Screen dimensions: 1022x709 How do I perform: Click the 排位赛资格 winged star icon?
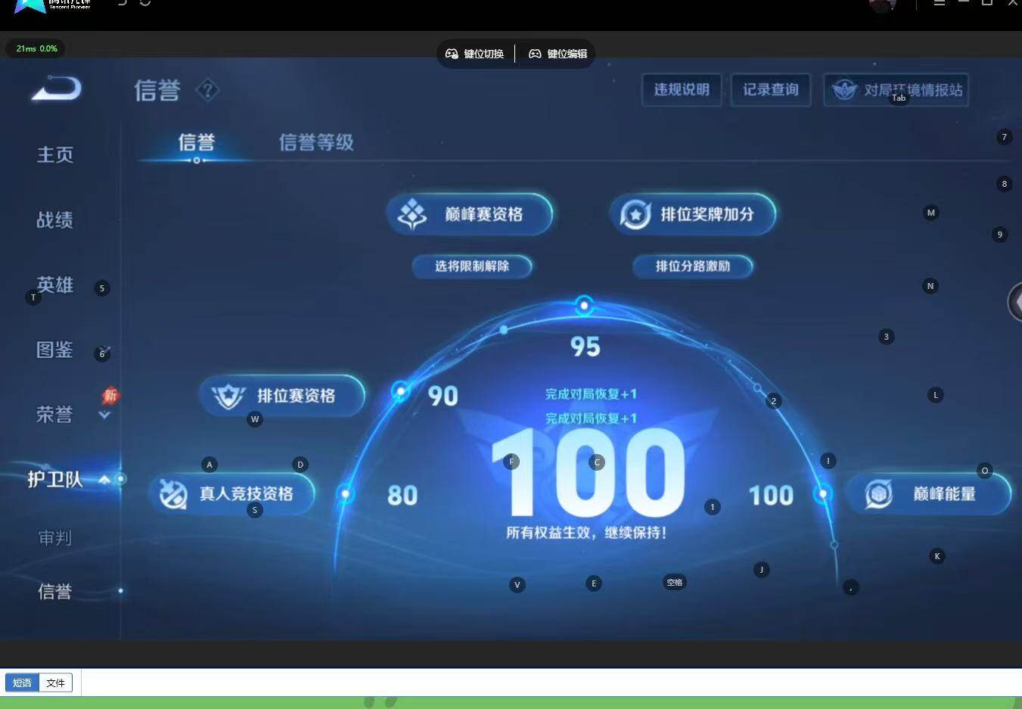click(x=228, y=396)
